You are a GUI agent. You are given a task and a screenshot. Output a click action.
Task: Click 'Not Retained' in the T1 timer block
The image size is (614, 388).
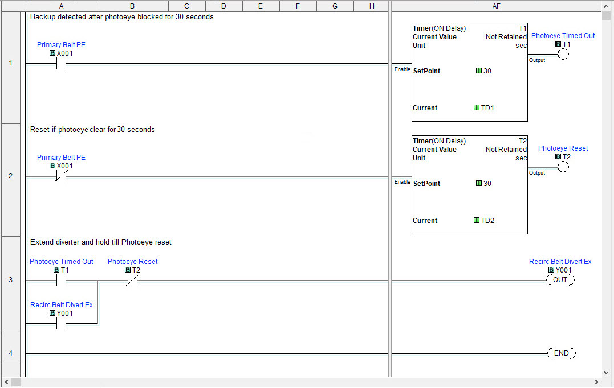(x=506, y=37)
